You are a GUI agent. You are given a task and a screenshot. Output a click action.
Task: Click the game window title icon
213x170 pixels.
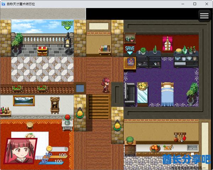pos(3,4)
